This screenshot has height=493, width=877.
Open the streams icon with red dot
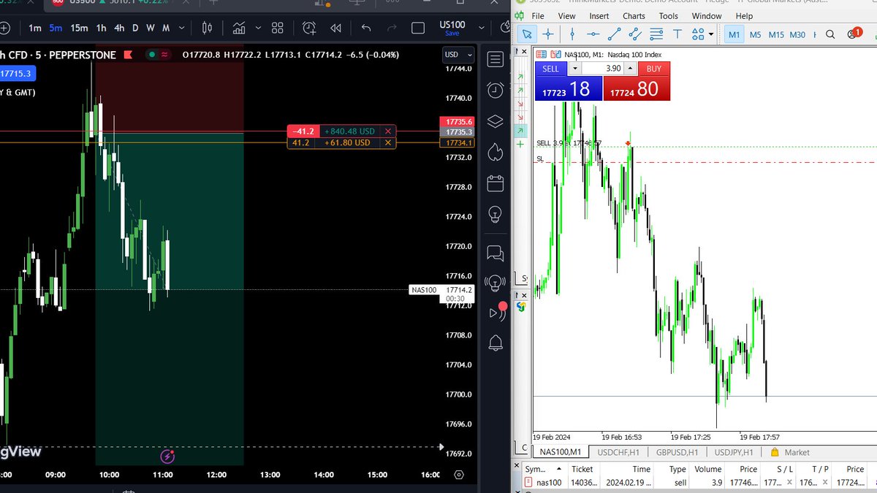pyautogui.click(x=497, y=312)
